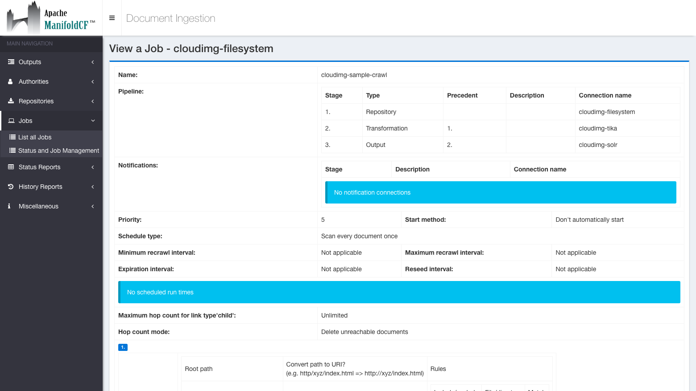Click the Status and Job Management list icon

[x=12, y=151]
